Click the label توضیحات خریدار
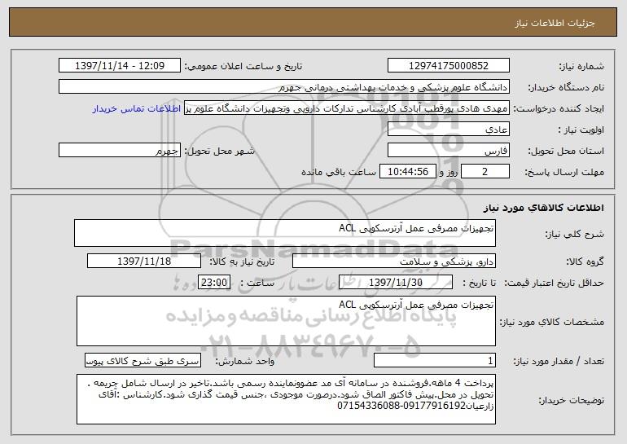This screenshot has width=627, height=444. pyautogui.click(x=572, y=400)
